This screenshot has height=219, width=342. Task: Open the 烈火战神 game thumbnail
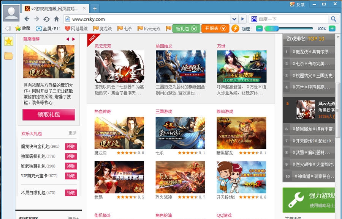coord(180,177)
